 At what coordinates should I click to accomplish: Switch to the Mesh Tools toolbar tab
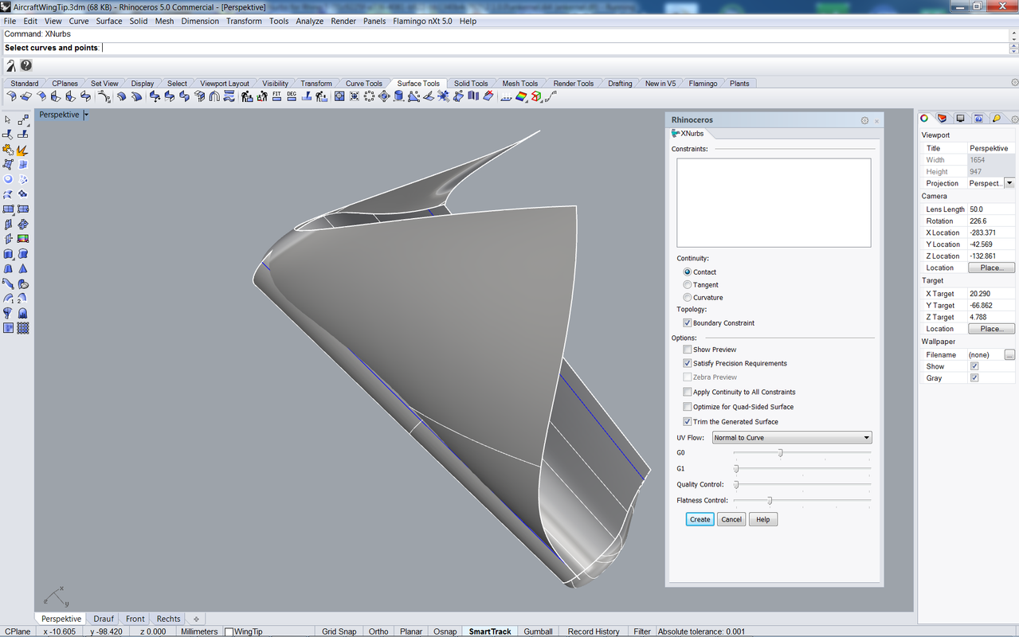pyautogui.click(x=519, y=84)
